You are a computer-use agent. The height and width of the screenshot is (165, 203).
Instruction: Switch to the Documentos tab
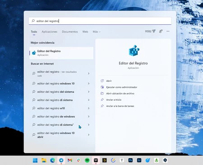70,31
